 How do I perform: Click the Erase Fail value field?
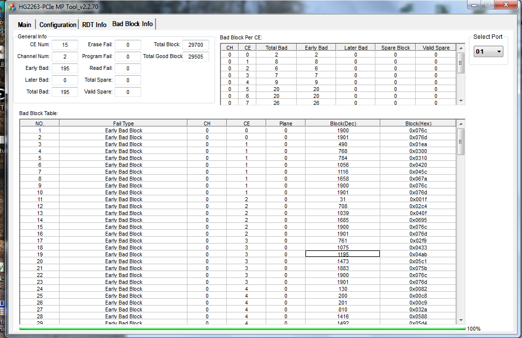128,45
